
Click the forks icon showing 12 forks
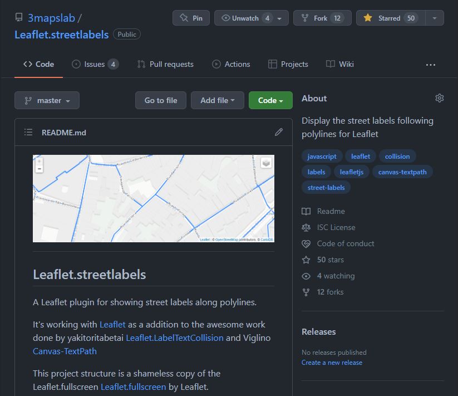click(306, 292)
